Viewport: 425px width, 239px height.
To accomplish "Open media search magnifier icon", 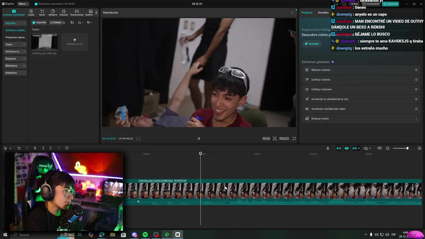I will tap(64, 23).
